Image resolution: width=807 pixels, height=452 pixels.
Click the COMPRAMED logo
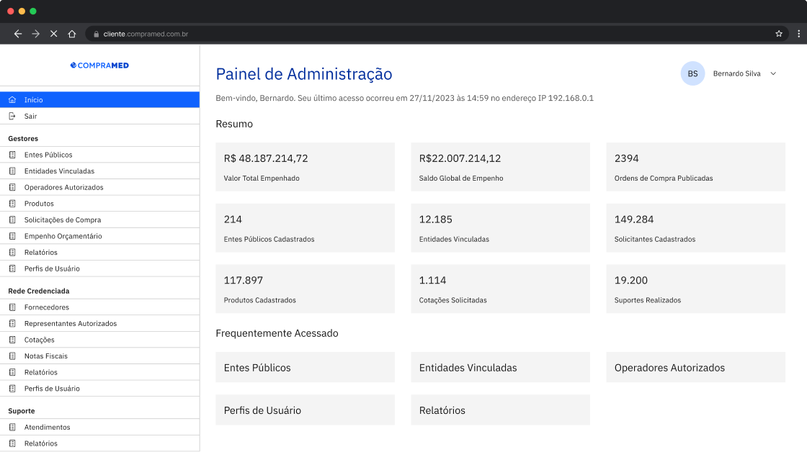click(x=100, y=65)
